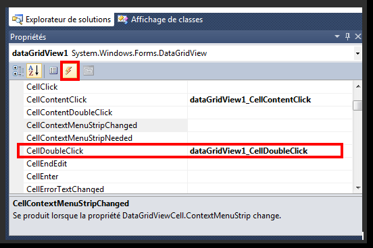The width and height of the screenshot is (373, 248).
Task: Click the empty CellEndEdit value field
Action: point(270,164)
